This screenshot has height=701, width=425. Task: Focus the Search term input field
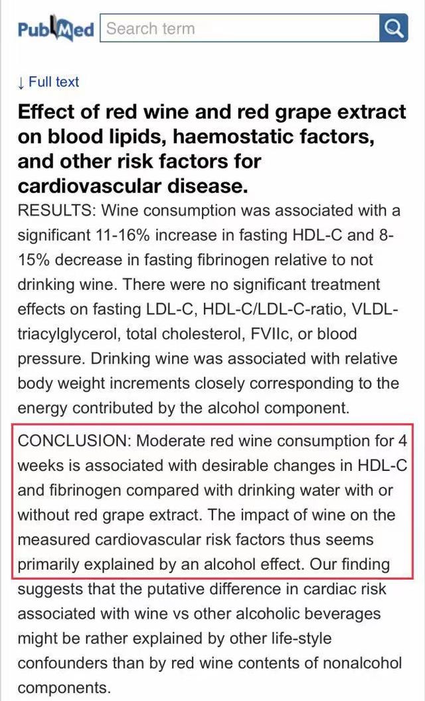point(240,28)
